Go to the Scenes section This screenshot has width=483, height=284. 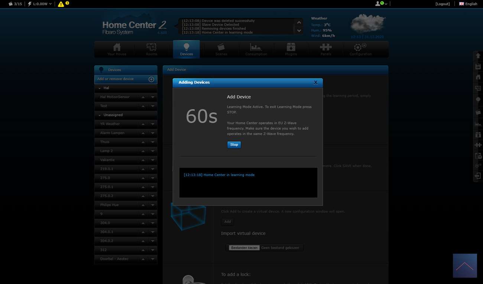pos(221,49)
